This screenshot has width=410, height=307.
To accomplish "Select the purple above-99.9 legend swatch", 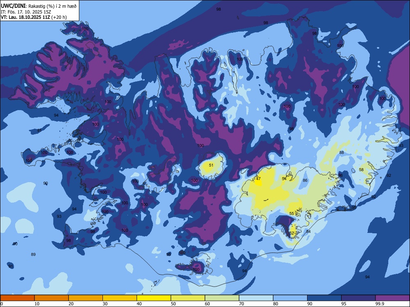I will (x=392, y=298).
